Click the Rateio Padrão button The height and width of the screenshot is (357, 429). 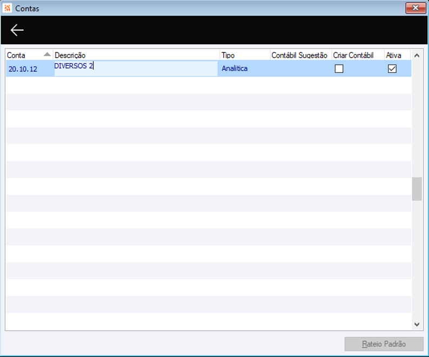[x=384, y=344]
